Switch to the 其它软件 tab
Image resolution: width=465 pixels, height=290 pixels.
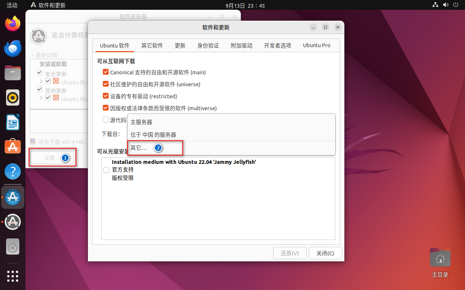pyautogui.click(x=152, y=45)
